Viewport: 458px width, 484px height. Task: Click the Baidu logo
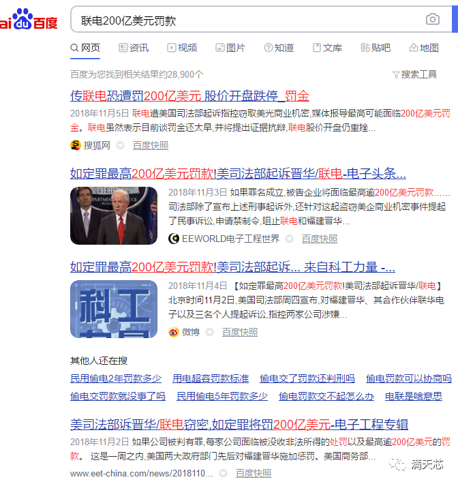tap(29, 20)
